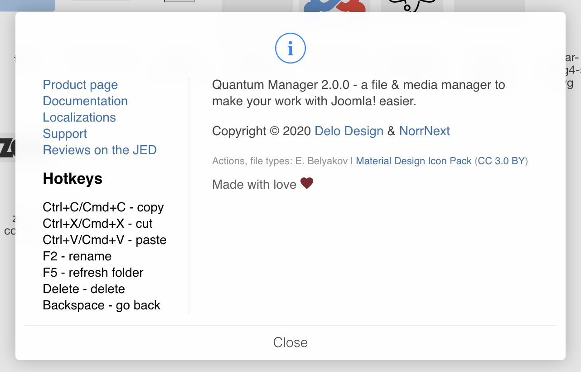
Task: Click the red heart emoji
Action: tap(306, 183)
